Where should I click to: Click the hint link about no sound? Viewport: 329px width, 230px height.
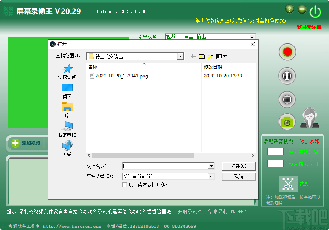(x=89, y=211)
